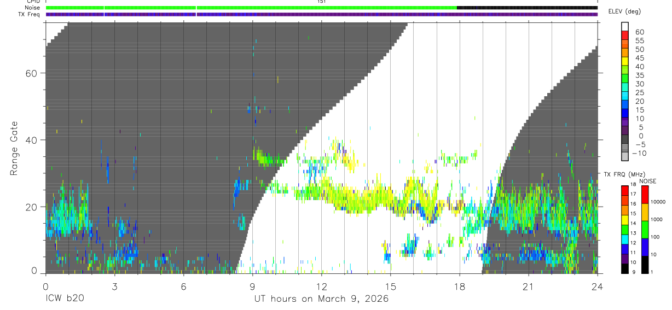Click the "35" label on ELEV scale

click(x=639, y=75)
